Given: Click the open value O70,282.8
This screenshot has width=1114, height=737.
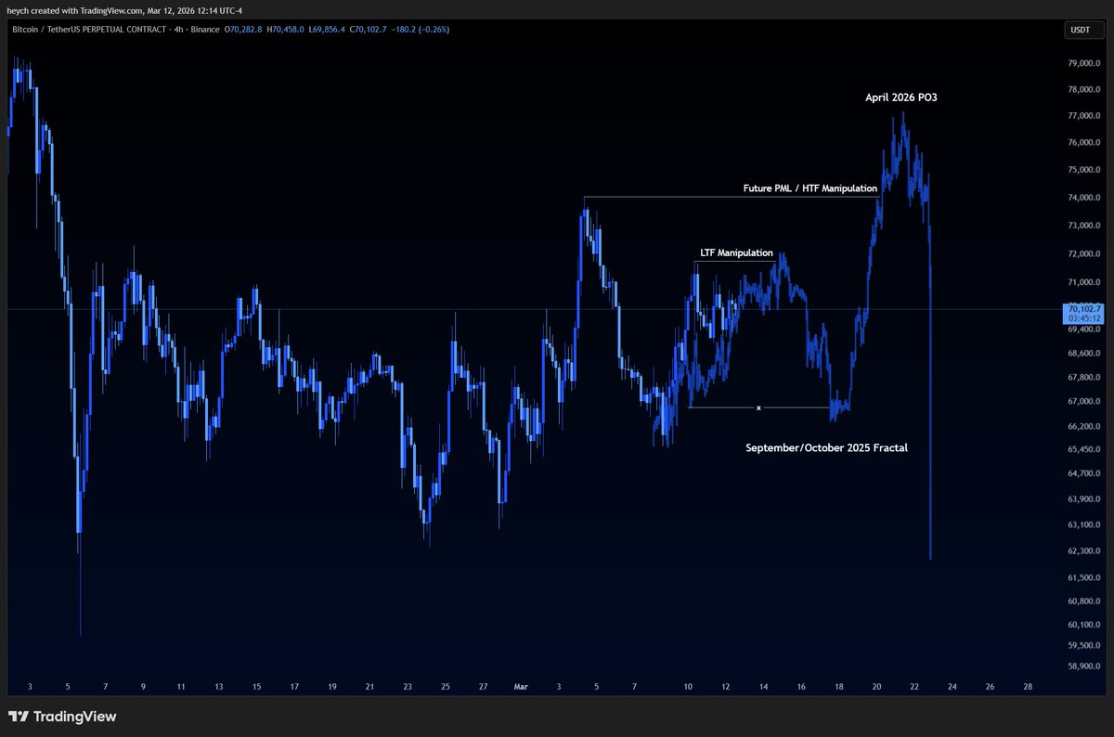Looking at the screenshot, I should (x=244, y=30).
